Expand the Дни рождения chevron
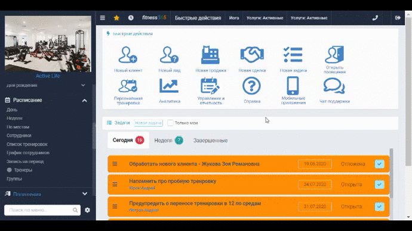 pos(83,85)
